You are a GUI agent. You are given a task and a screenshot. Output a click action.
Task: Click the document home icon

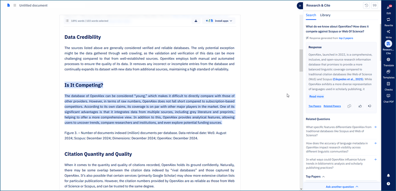(x=8, y=5)
